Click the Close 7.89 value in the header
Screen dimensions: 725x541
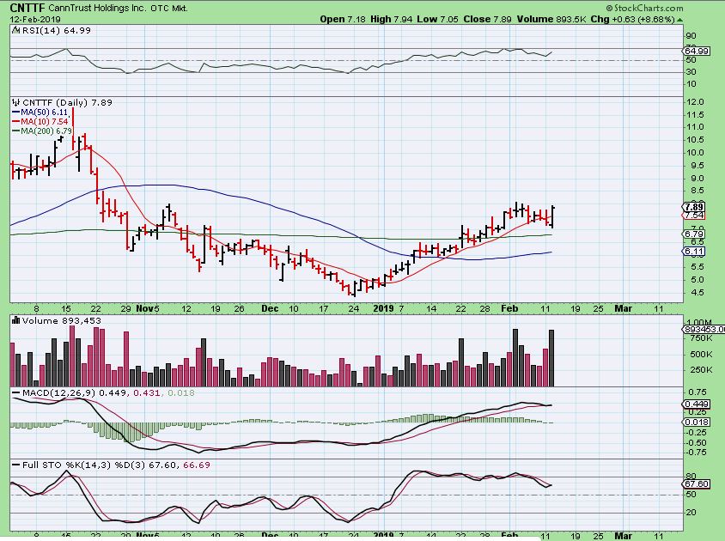click(x=487, y=19)
